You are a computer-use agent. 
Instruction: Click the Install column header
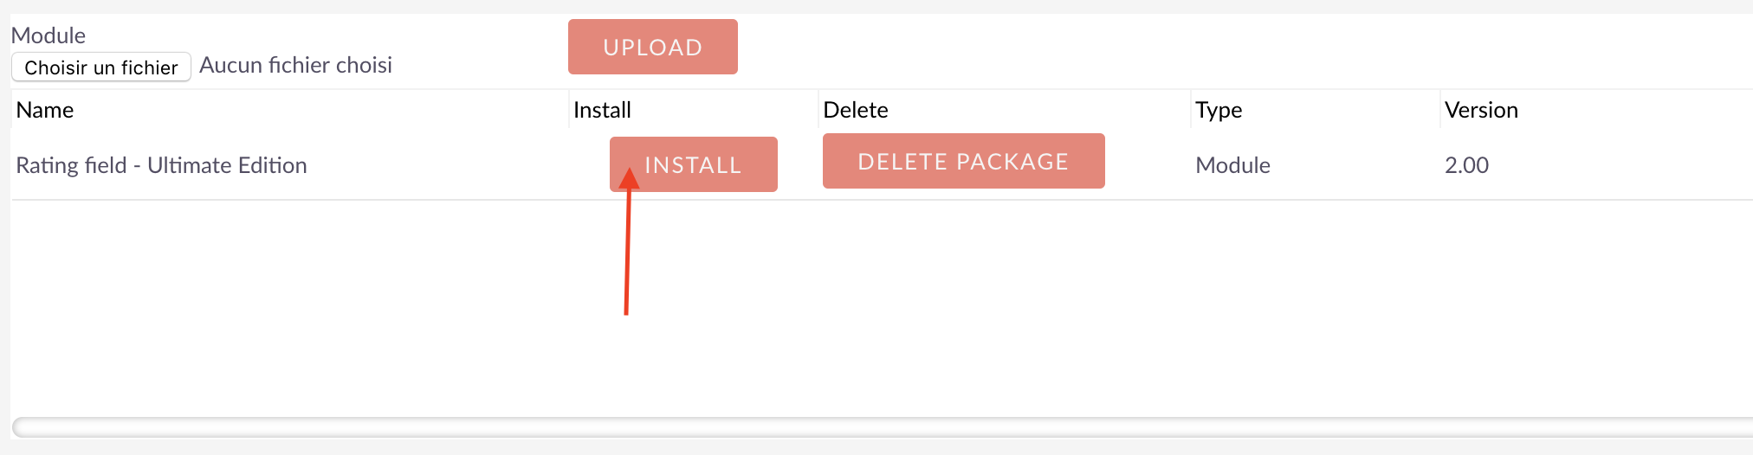[602, 110]
